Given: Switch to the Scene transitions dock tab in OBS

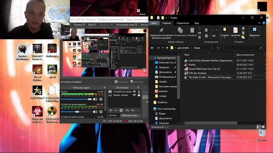Looking at the screenshot, I should click(x=130, y=115).
